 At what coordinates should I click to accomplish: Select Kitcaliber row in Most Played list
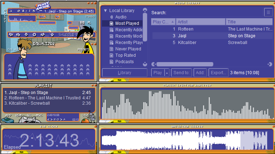[x=212, y=43]
